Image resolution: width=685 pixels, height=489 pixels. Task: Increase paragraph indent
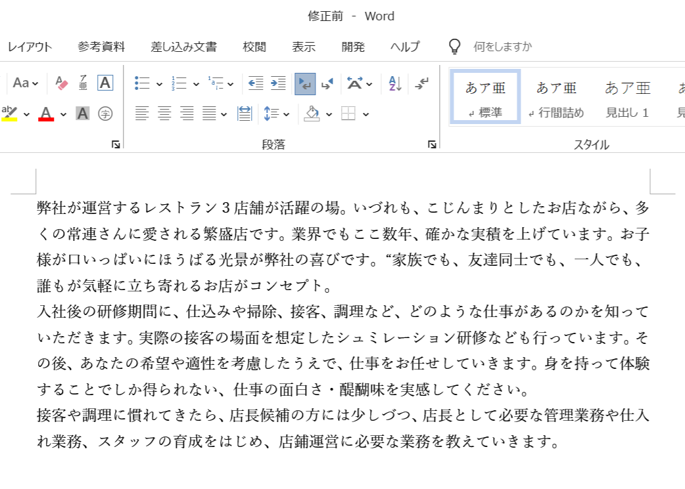tap(278, 83)
